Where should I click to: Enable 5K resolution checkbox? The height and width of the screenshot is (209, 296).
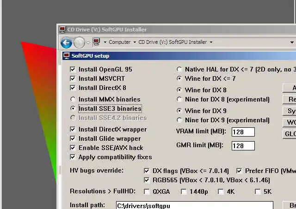pos(258,191)
